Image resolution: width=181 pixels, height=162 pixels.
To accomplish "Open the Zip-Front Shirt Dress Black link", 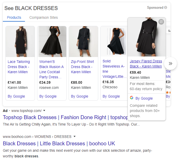I will (x=82, y=67).
